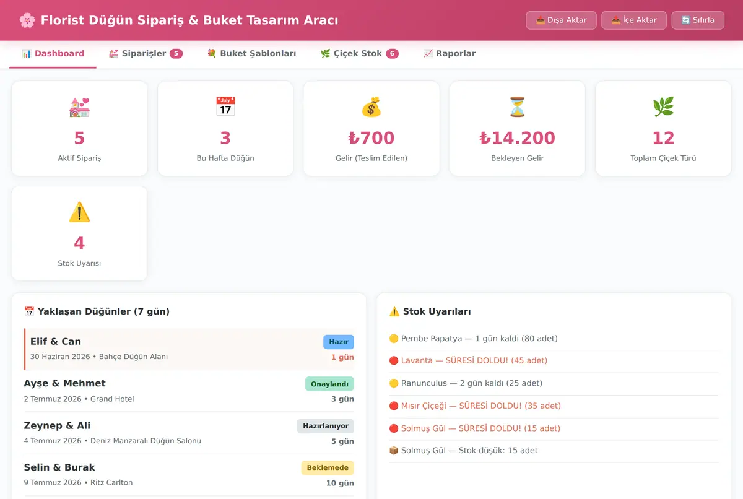Image resolution: width=743 pixels, height=499 pixels.
Task: Click the red "1 gün" countdown text
Action: pyautogui.click(x=342, y=357)
